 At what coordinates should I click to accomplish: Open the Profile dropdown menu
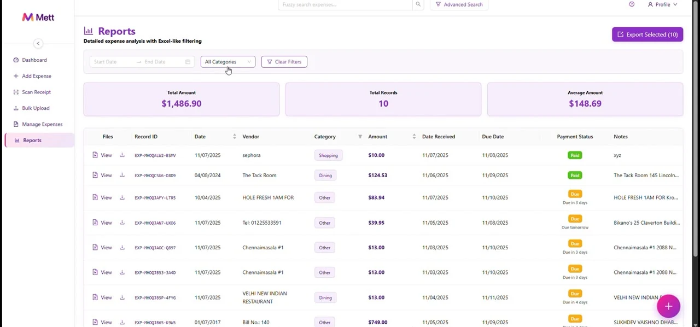tap(662, 4)
